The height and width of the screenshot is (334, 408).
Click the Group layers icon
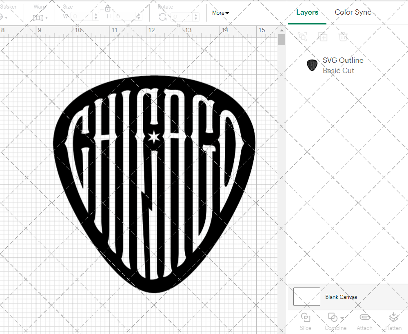point(302,37)
